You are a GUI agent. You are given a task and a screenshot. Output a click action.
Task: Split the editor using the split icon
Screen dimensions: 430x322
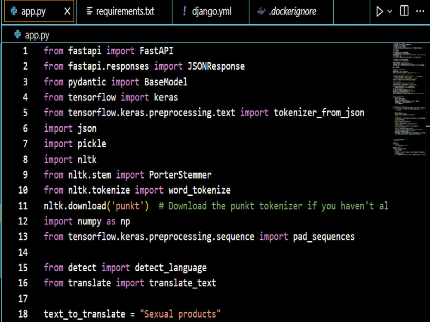[x=403, y=11]
